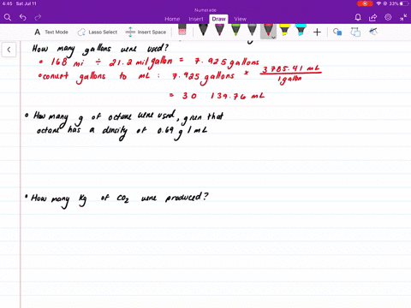Tap the 'How many kg of CO2' line
Image resolution: width=411 pixels, height=308 pixels.
coord(116,199)
